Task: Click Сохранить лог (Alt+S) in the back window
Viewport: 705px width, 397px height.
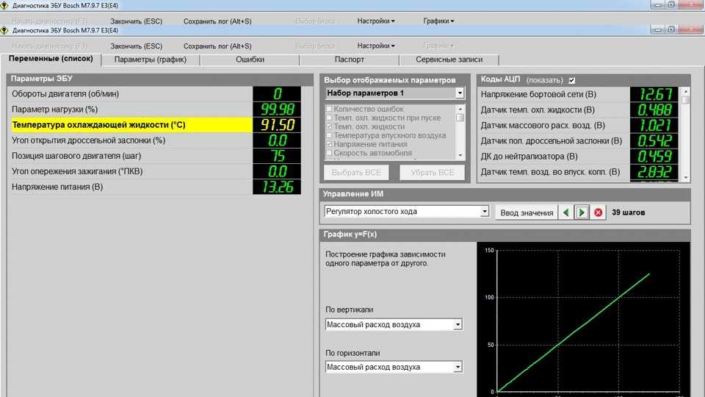Action: (x=217, y=21)
